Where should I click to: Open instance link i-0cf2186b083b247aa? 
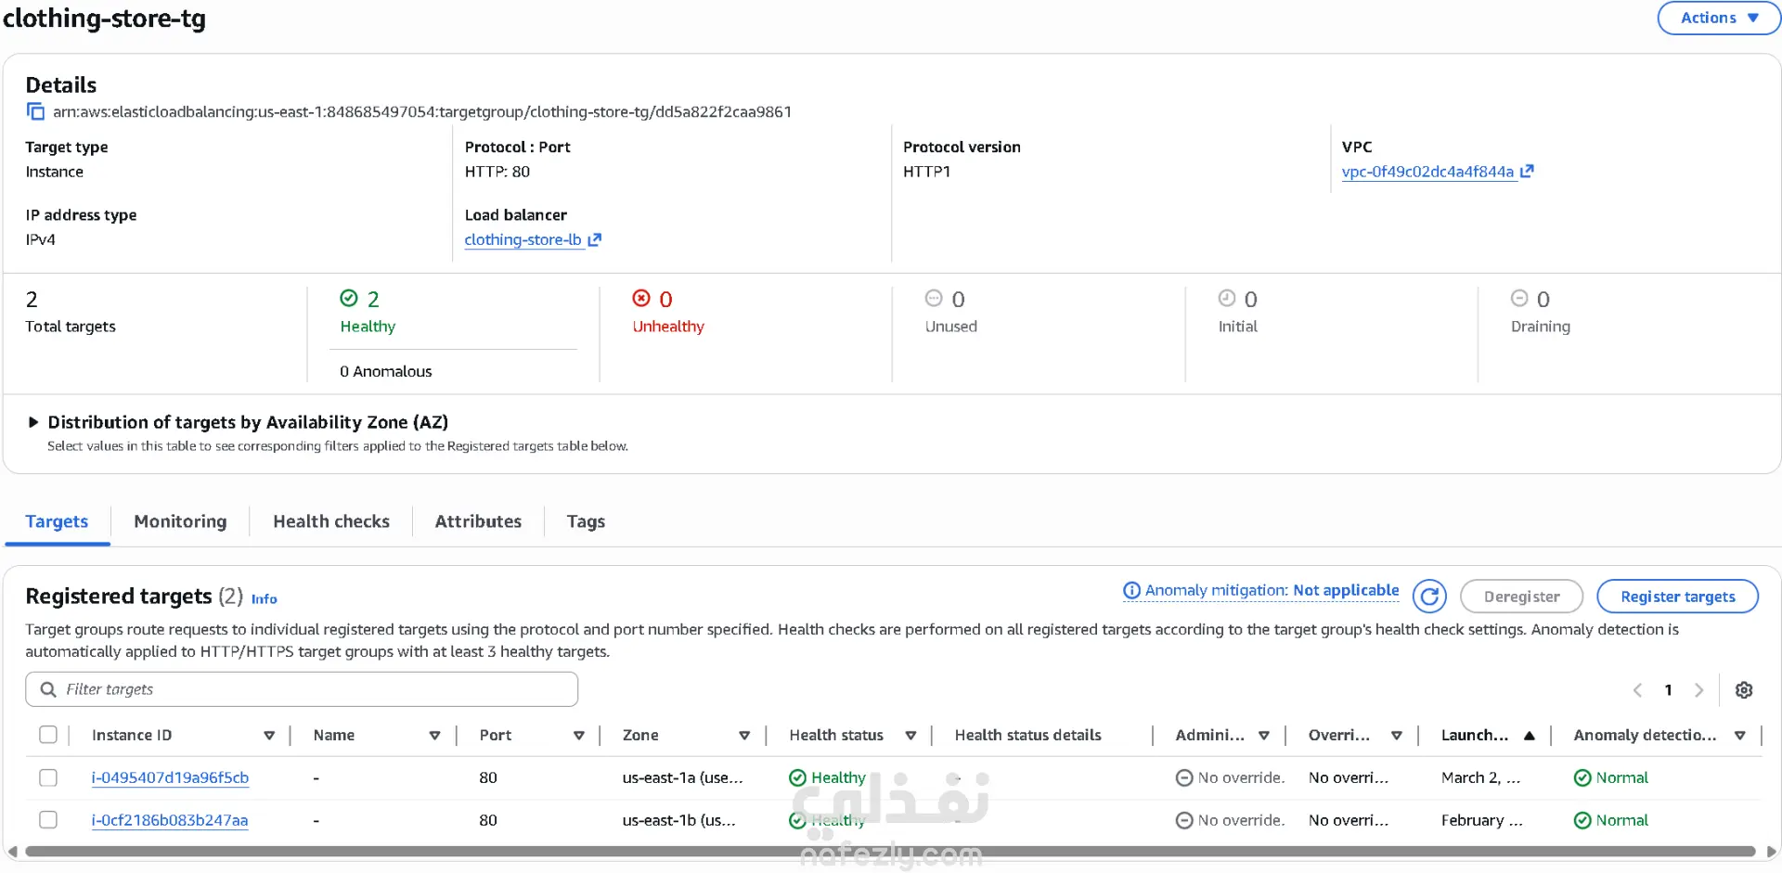tap(170, 820)
